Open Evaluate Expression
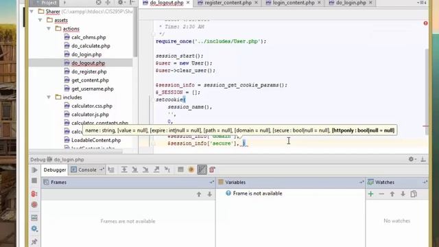The height and width of the screenshot is (247, 439). coord(180,169)
